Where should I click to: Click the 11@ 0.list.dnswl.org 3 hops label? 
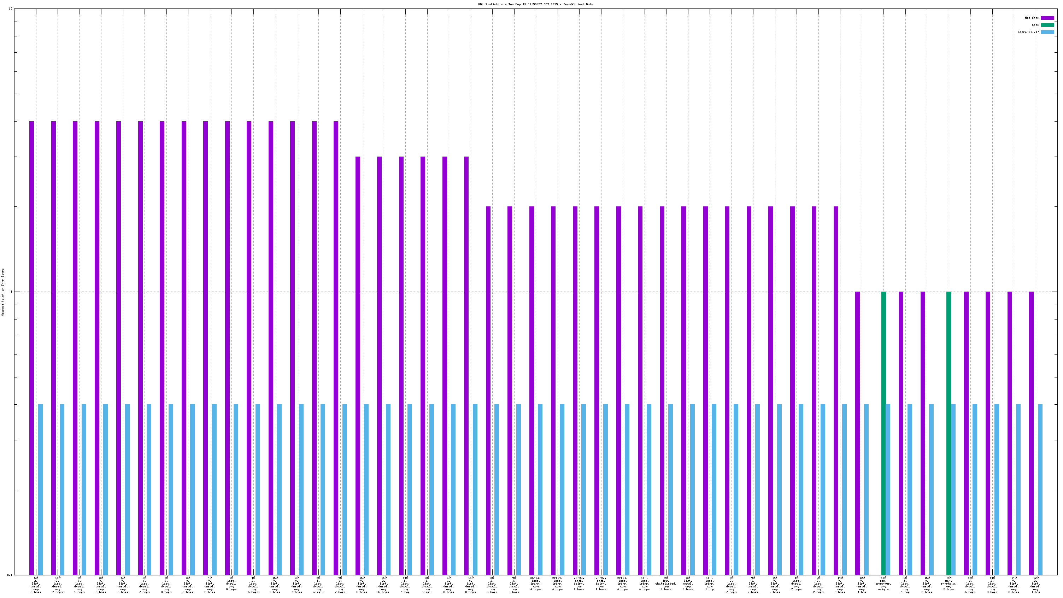pos(470,585)
